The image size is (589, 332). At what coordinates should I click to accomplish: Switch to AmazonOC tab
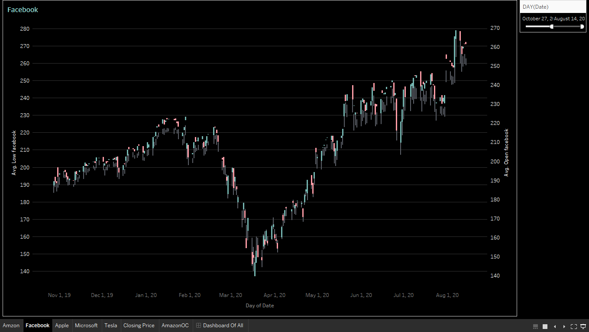pyautogui.click(x=175, y=326)
